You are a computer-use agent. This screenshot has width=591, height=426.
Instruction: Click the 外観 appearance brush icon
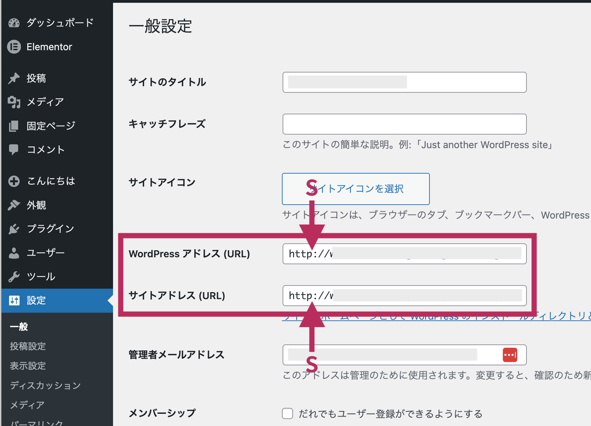coord(14,205)
